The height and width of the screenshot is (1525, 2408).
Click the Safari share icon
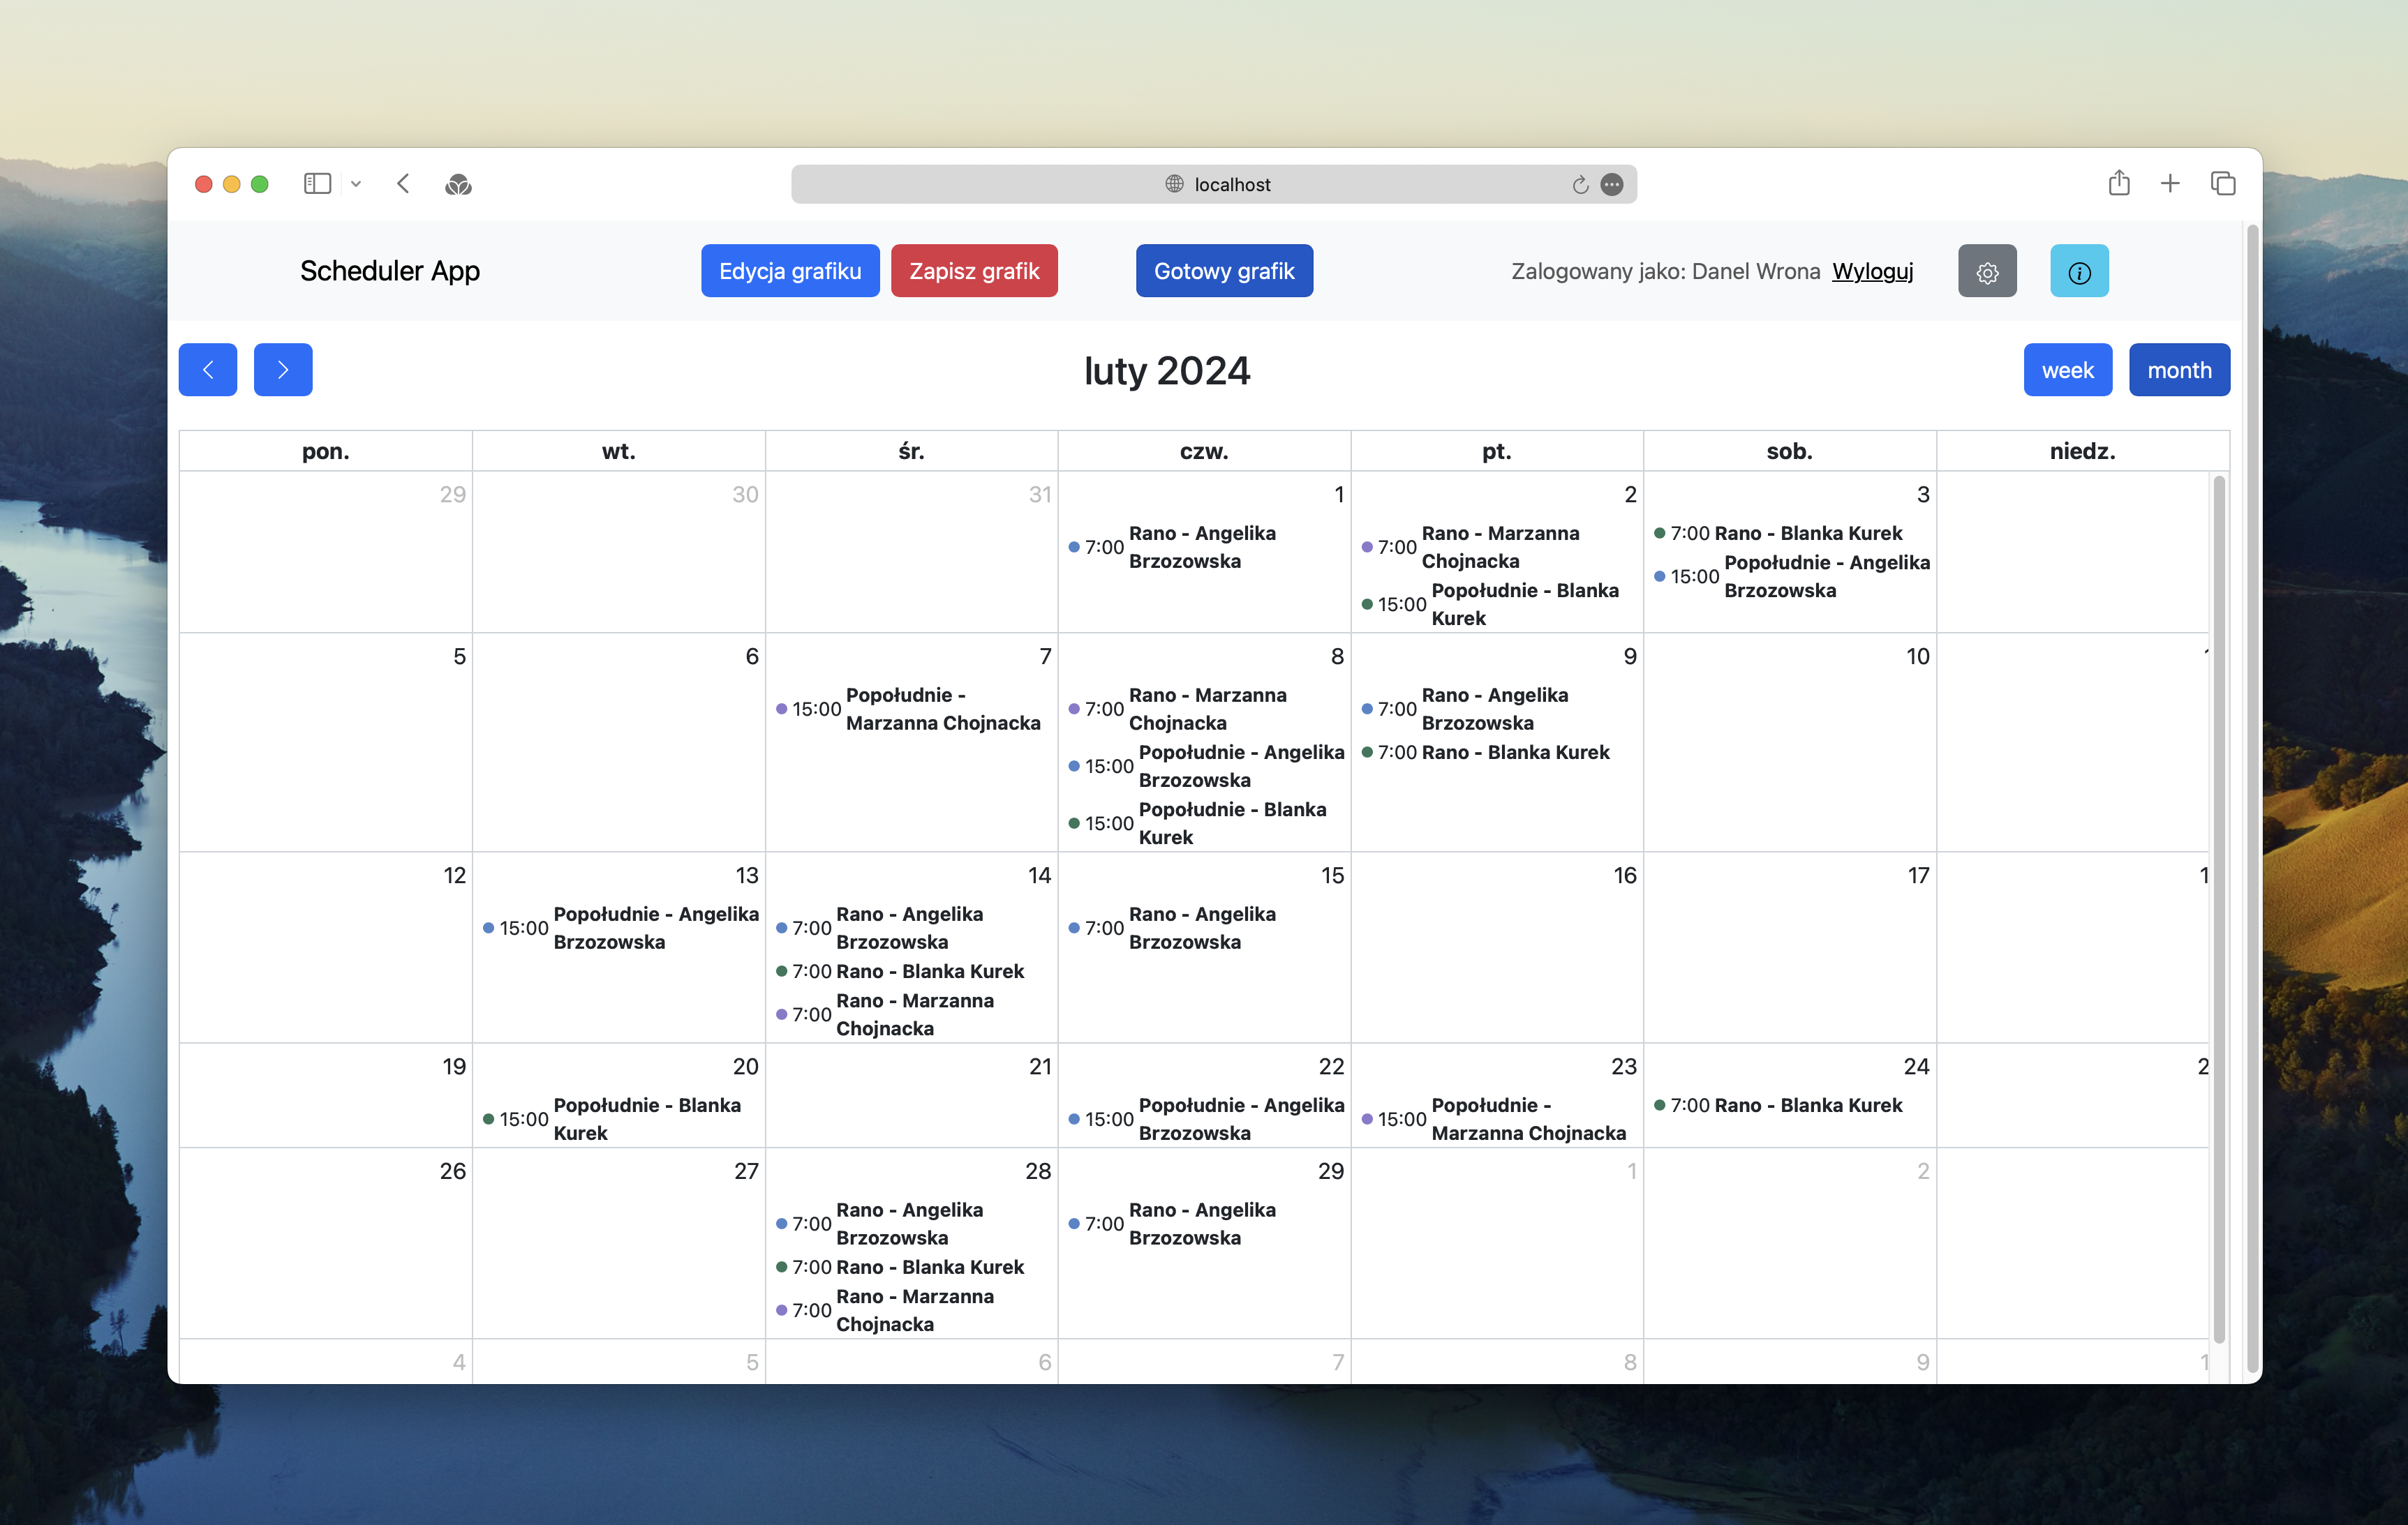click(x=2118, y=183)
